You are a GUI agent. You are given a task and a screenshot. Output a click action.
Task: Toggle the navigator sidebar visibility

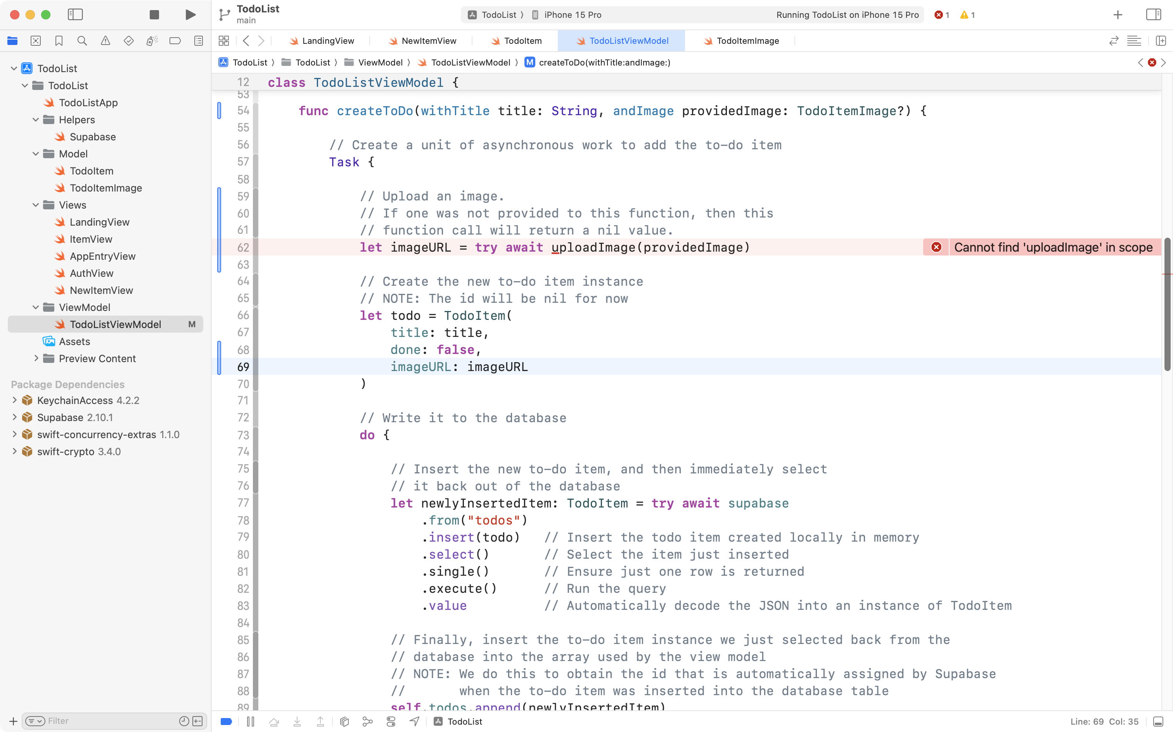[76, 14]
